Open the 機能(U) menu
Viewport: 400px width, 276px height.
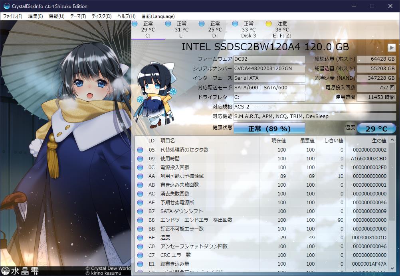click(56, 16)
